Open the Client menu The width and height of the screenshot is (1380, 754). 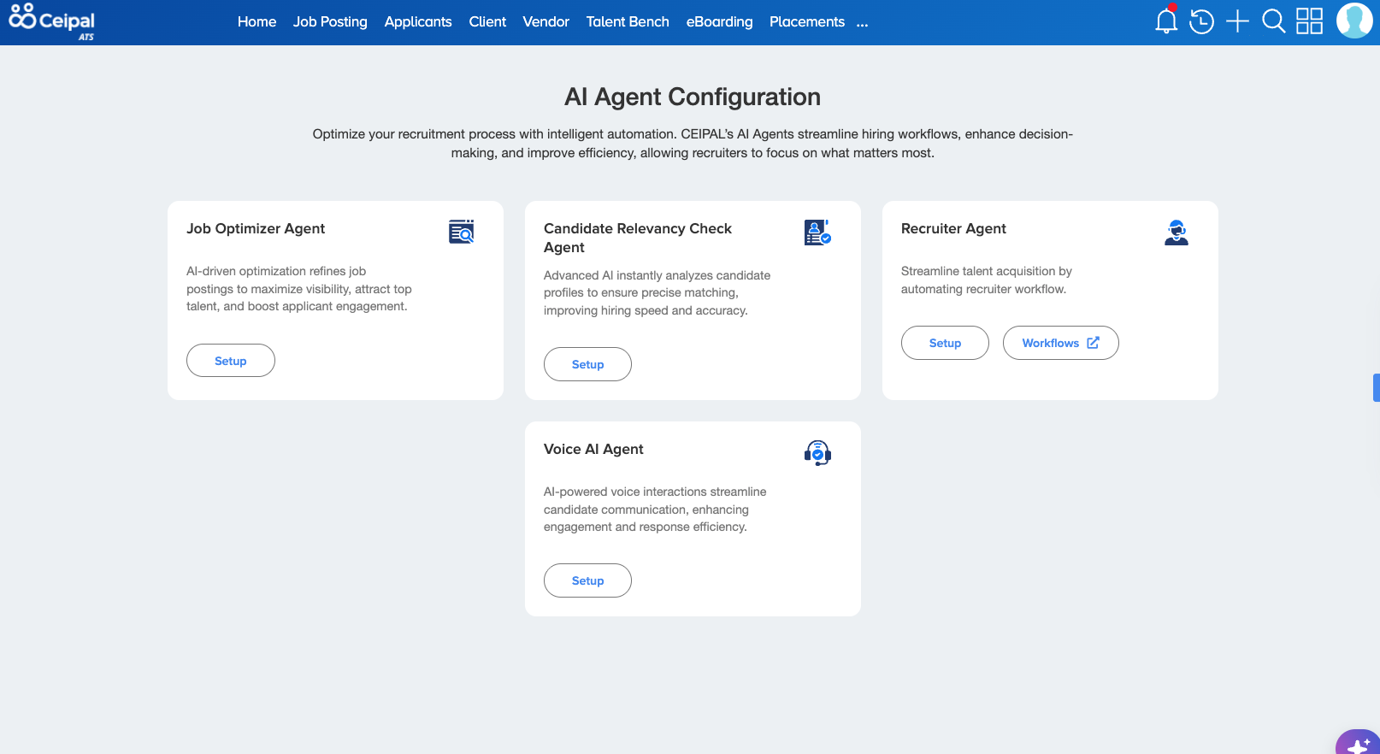click(x=487, y=21)
